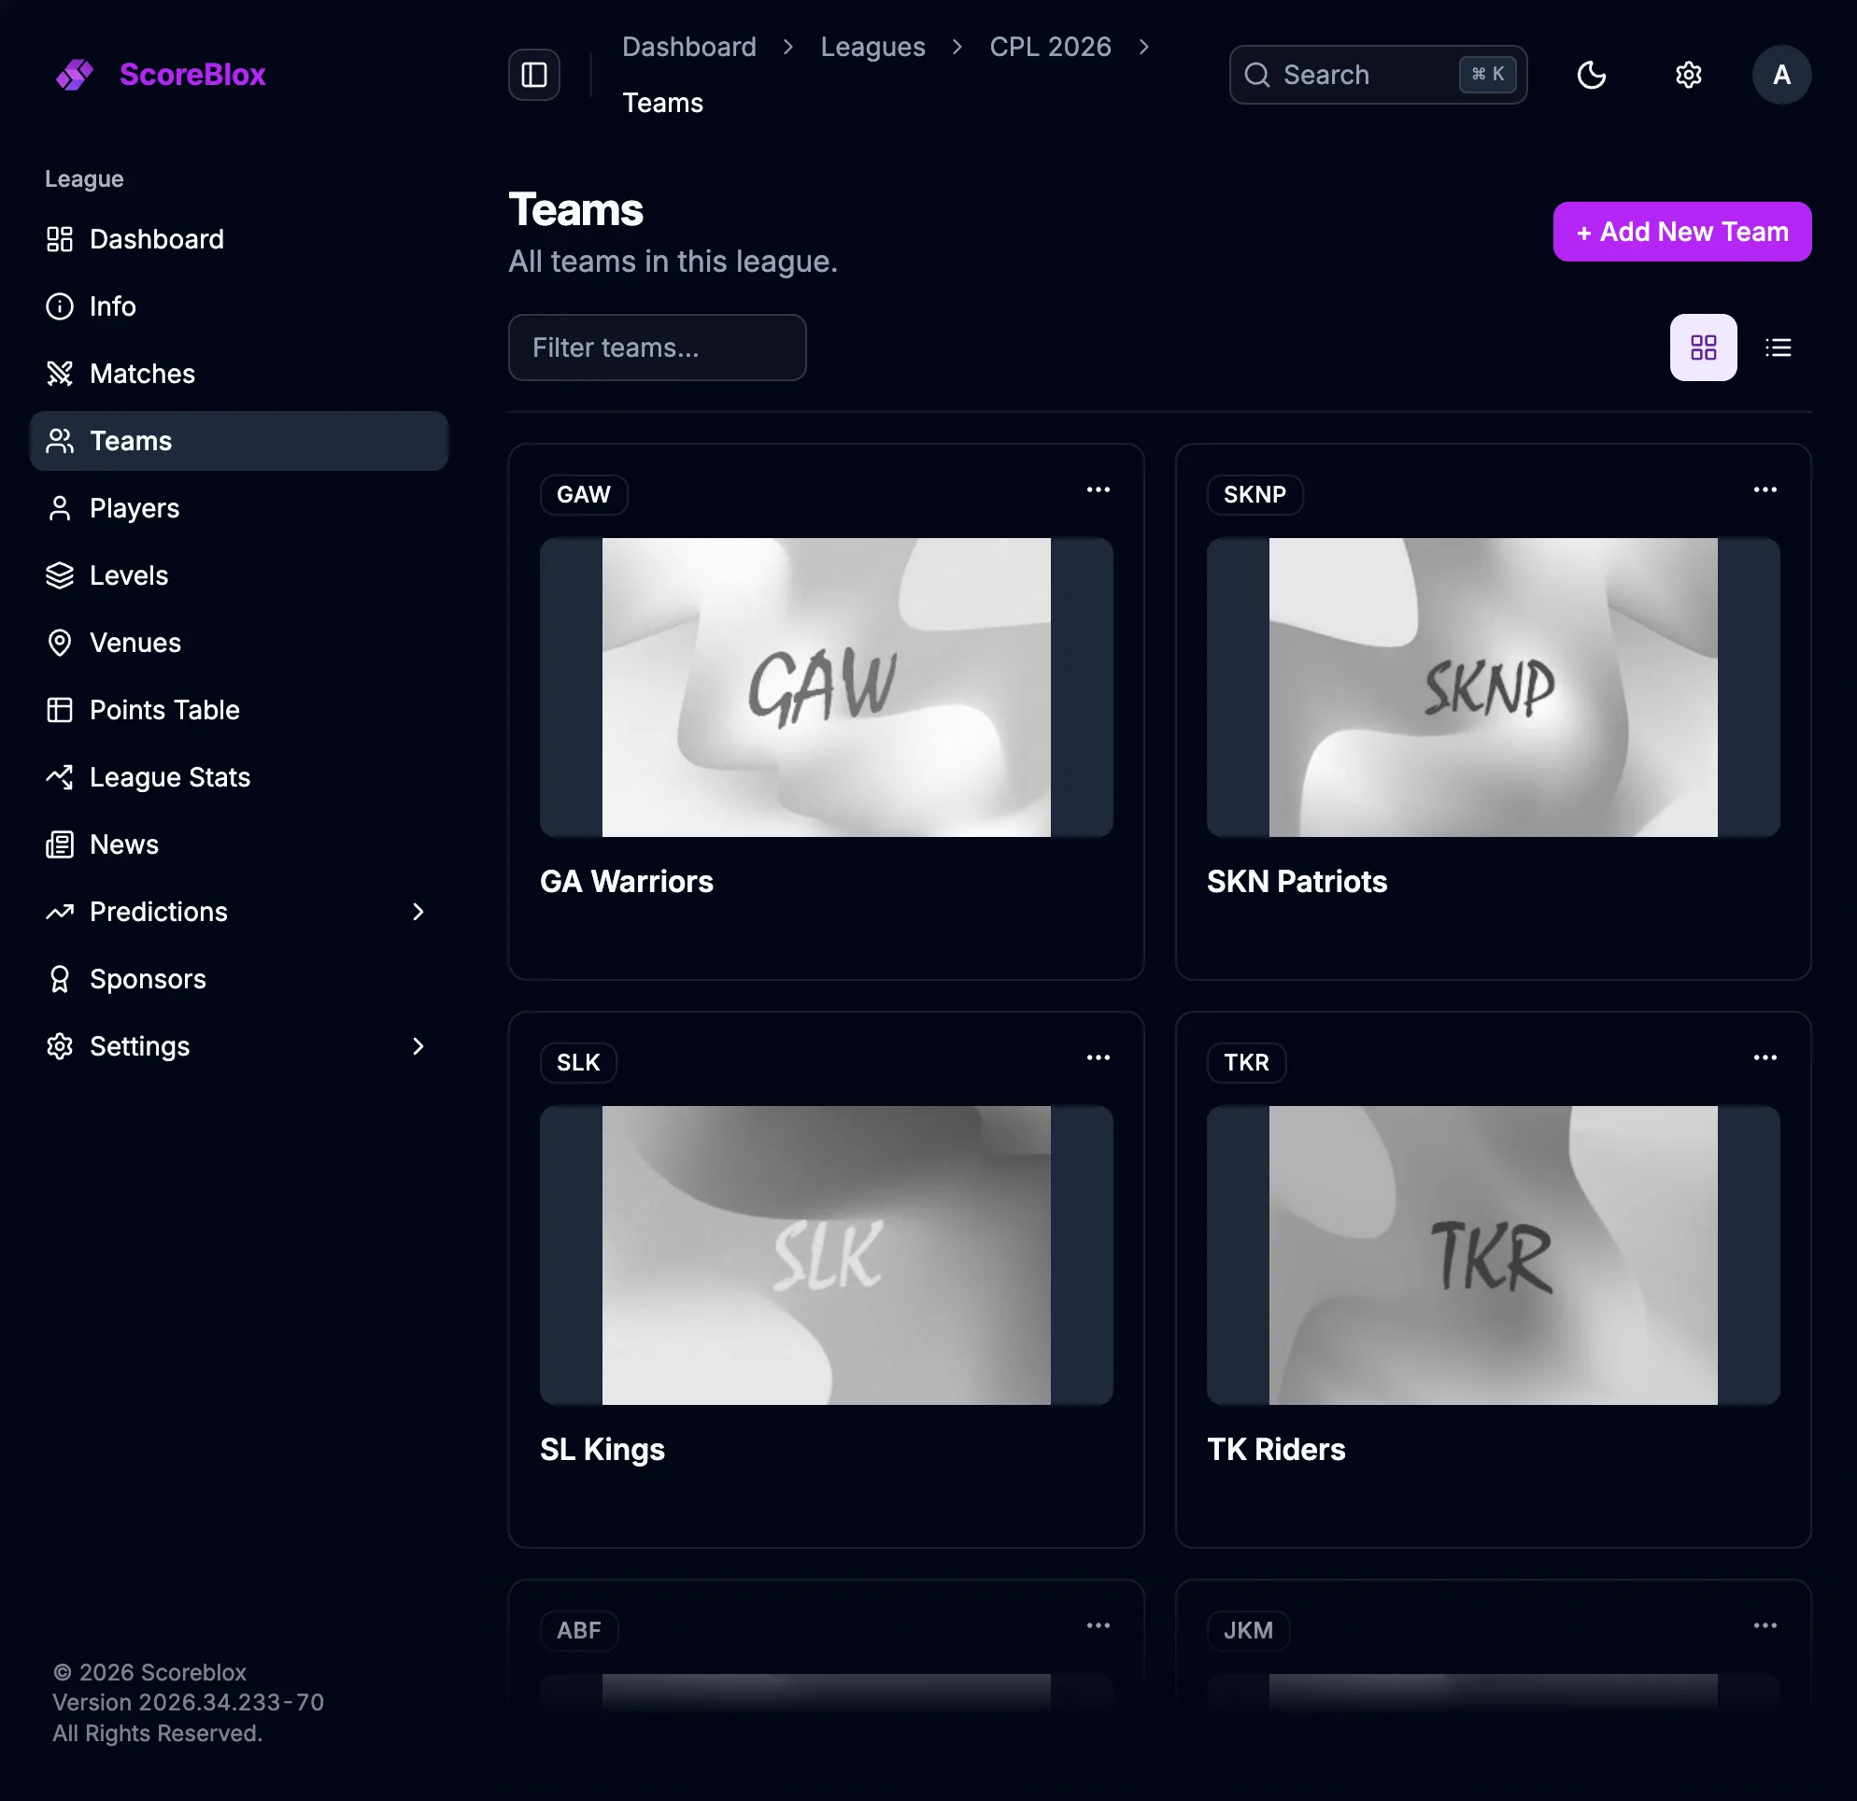Click the SL Kings team name
This screenshot has width=1857, height=1801.
[602, 1450]
